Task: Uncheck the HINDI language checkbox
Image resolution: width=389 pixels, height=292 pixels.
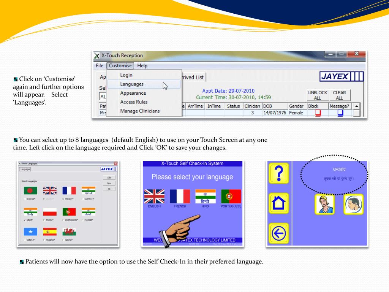Action: [25, 220]
